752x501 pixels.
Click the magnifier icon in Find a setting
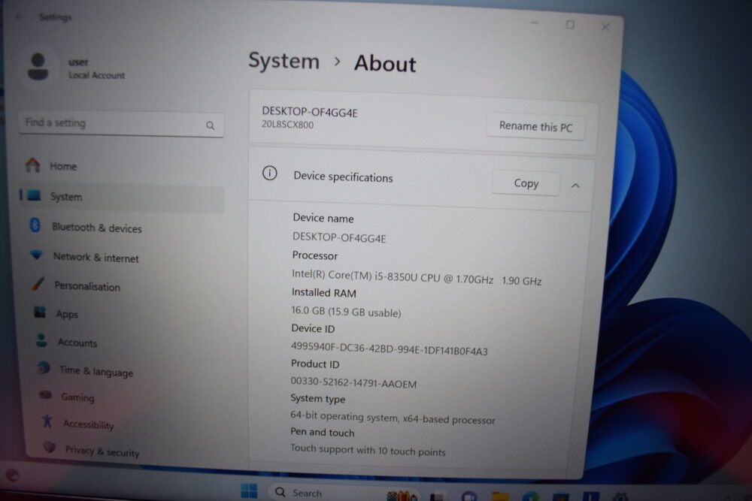click(210, 125)
